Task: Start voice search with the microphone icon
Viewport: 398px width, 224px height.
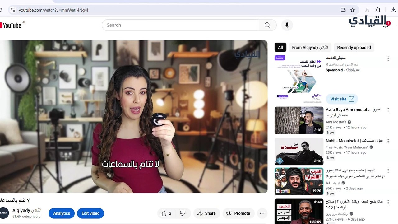Action: 287,25
